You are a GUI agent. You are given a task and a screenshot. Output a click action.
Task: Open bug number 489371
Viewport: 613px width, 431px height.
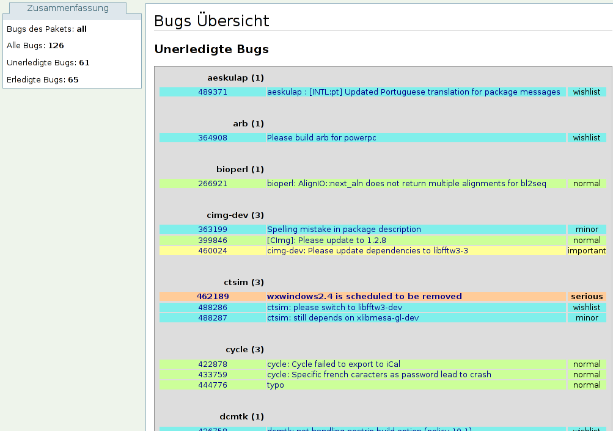coord(212,92)
